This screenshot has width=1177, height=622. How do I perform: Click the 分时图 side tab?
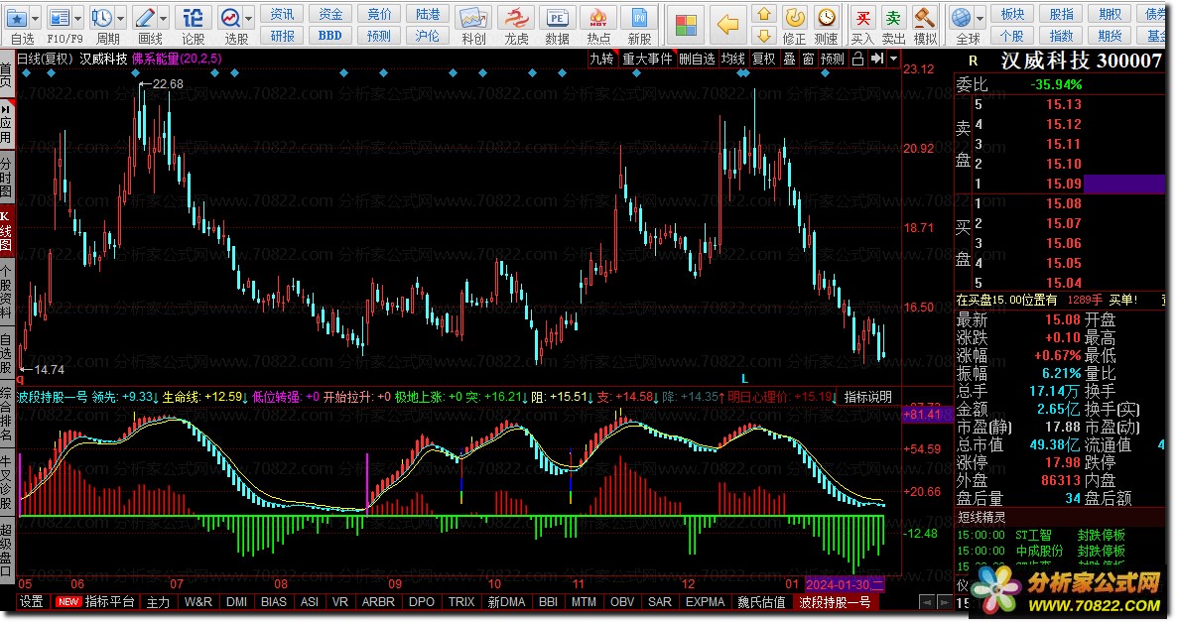(x=6, y=177)
